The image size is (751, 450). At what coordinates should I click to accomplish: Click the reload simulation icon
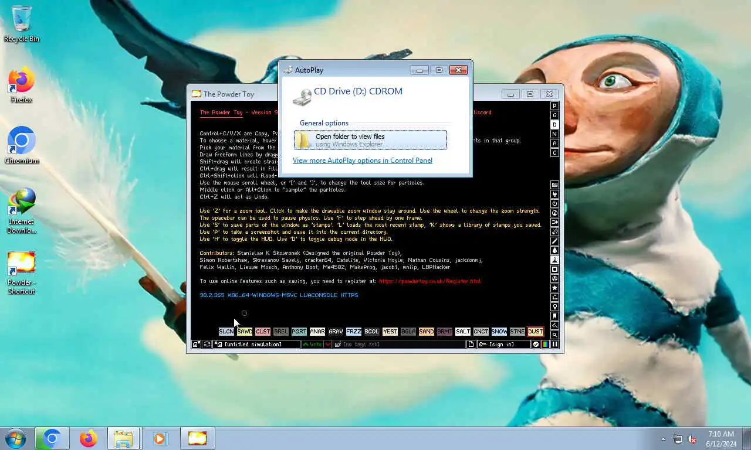click(x=207, y=345)
